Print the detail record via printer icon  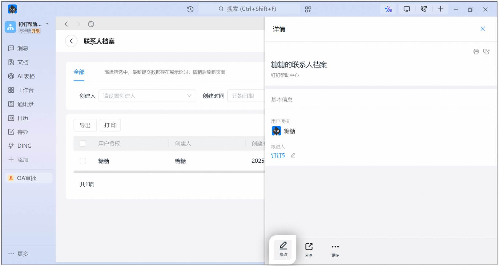tap(476, 51)
